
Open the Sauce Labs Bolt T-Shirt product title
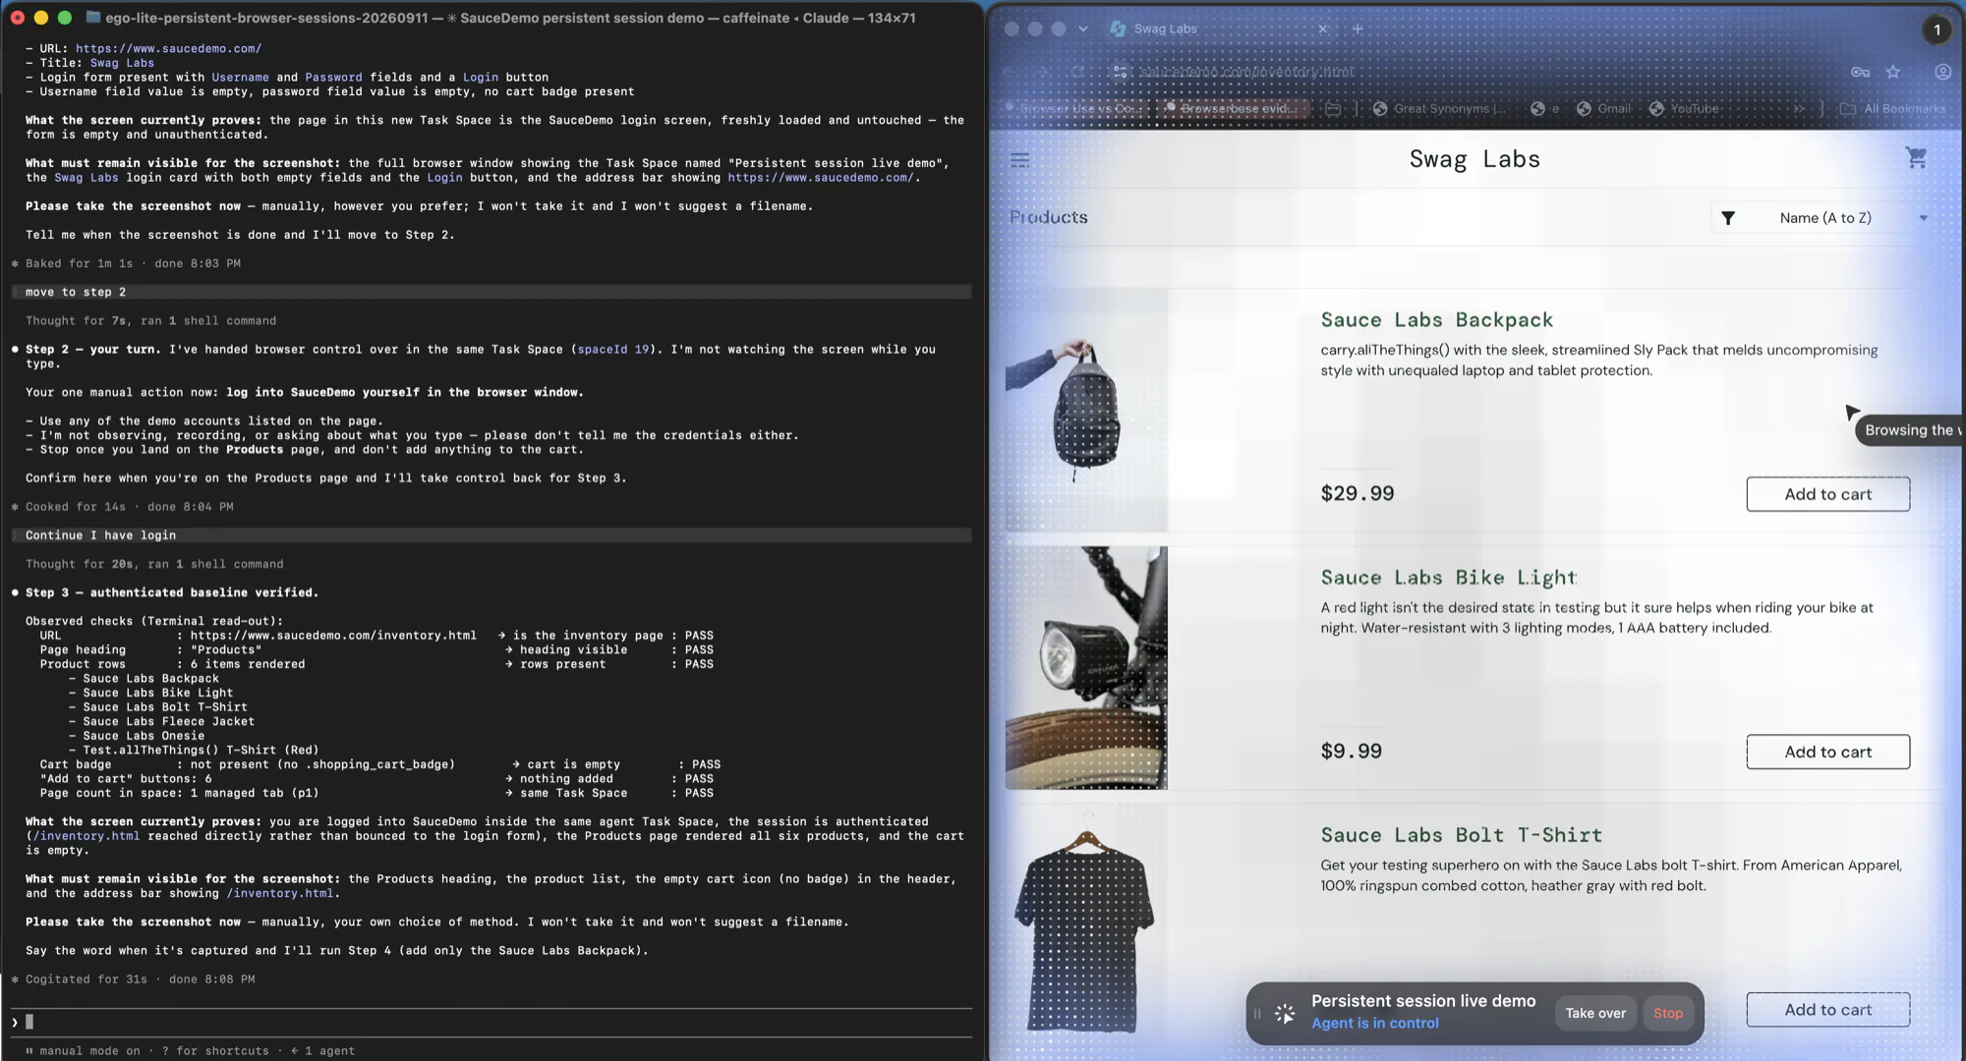(x=1461, y=835)
